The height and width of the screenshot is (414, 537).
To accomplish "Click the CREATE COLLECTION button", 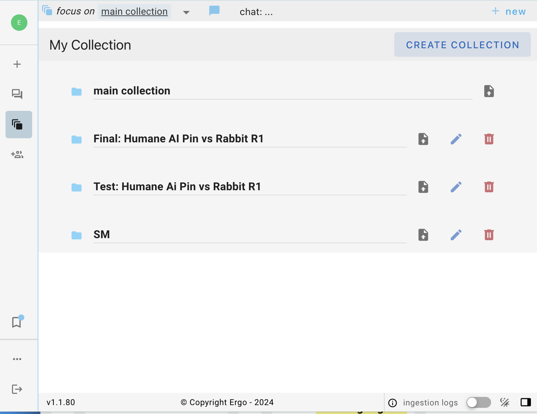I will (x=462, y=44).
